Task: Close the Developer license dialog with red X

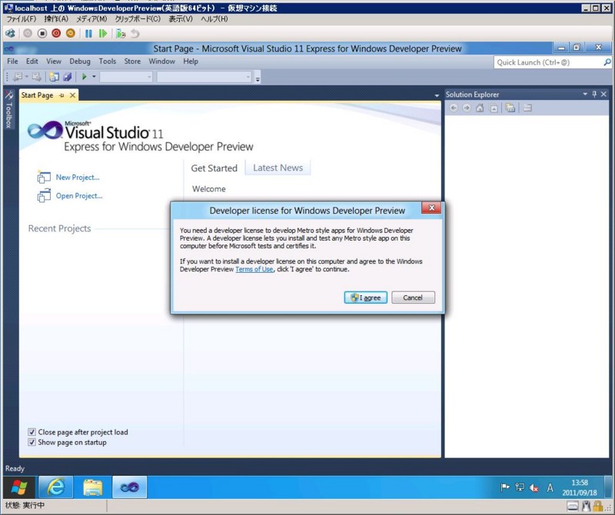Action: click(x=431, y=208)
